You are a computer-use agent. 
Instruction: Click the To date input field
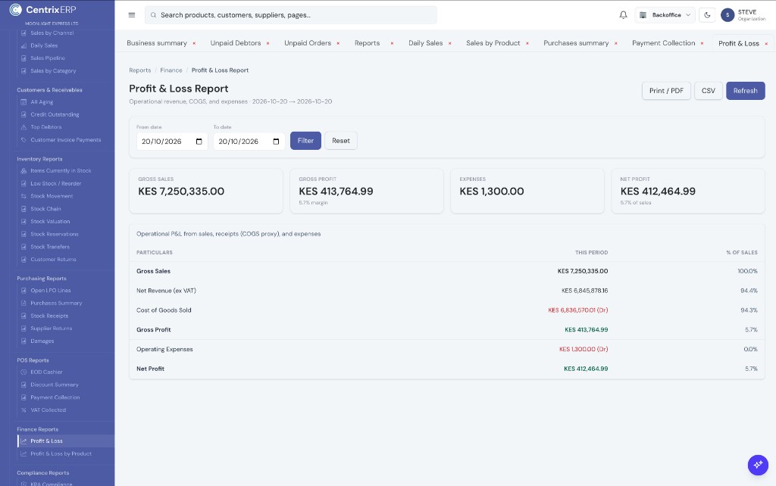pyautogui.click(x=249, y=142)
